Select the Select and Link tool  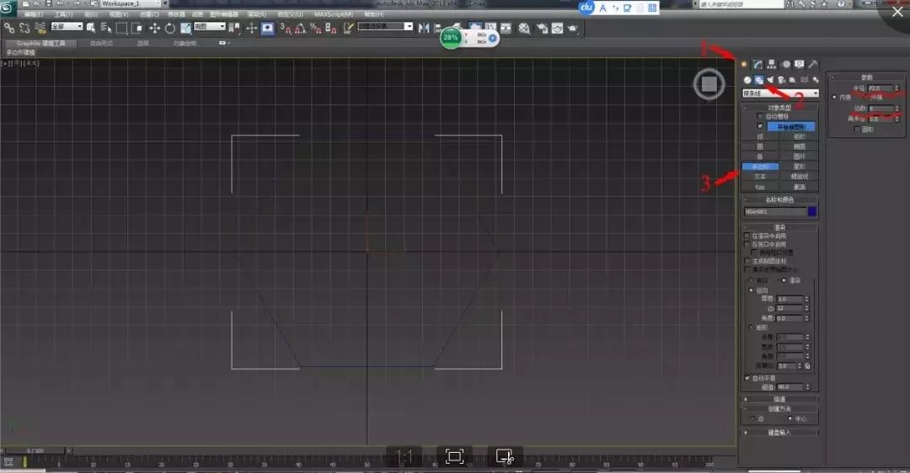(x=8, y=27)
